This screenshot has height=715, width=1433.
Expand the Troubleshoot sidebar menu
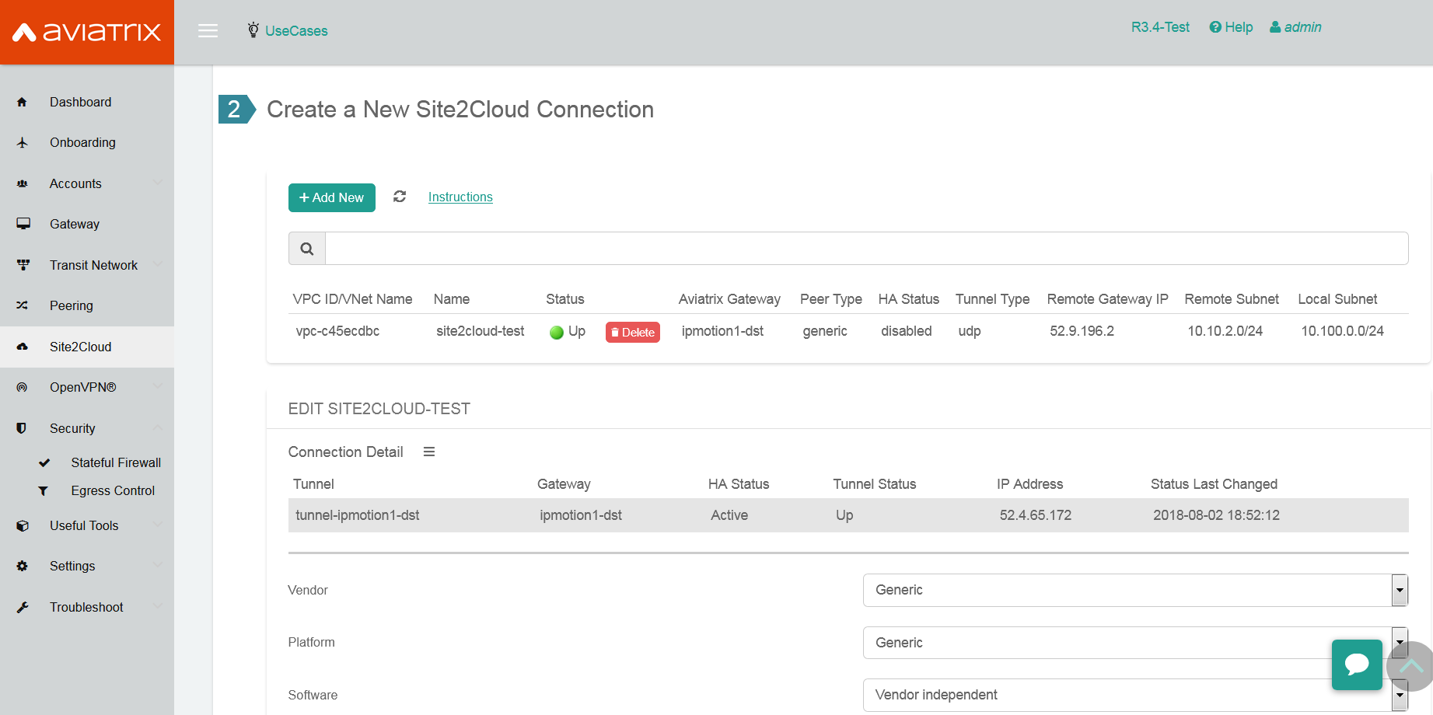(87, 607)
